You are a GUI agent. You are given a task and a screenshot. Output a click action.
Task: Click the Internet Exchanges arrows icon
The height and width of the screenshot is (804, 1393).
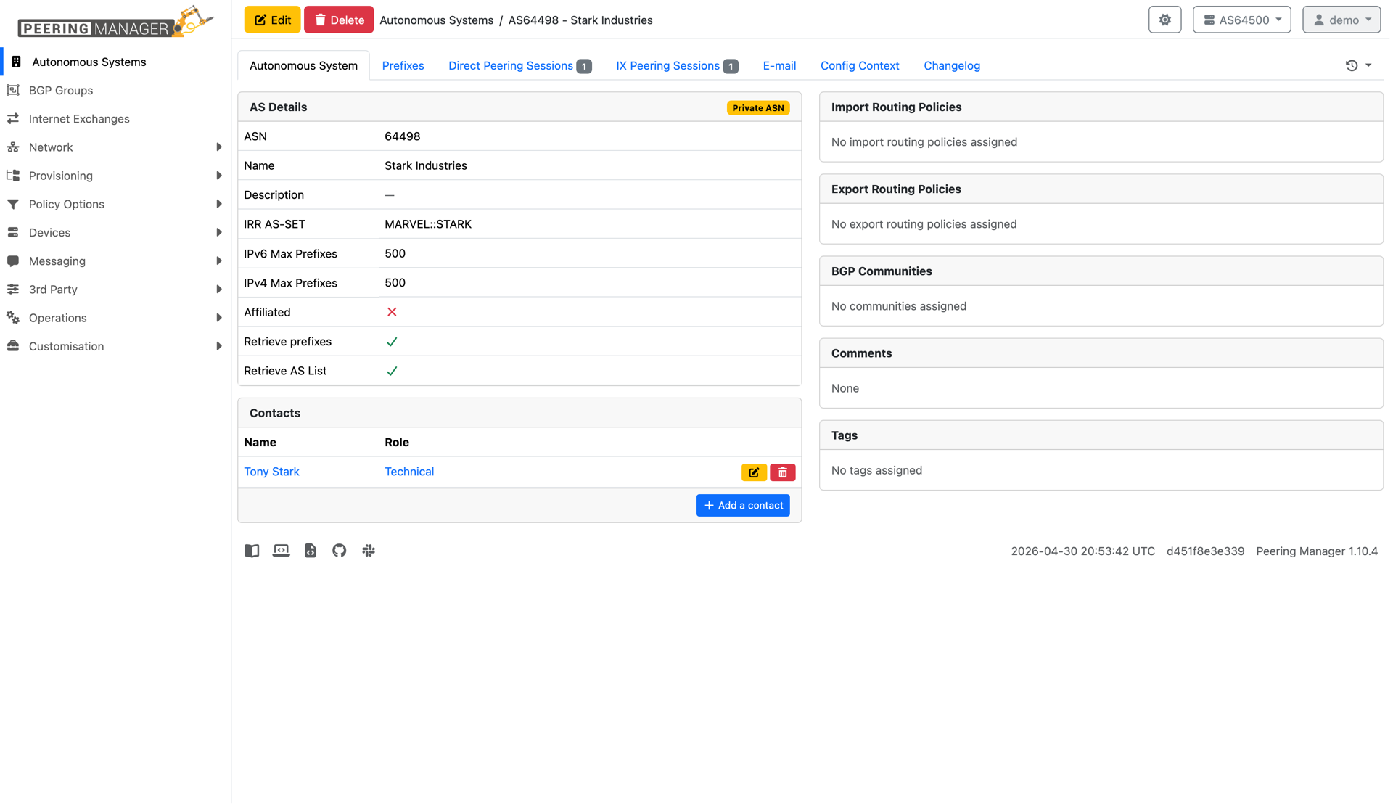(13, 119)
